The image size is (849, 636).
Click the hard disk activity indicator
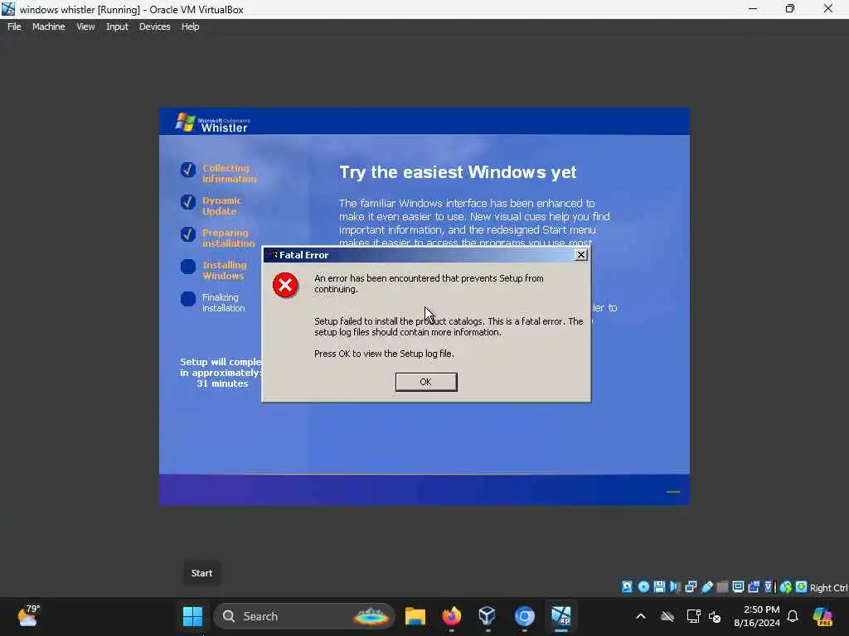[x=627, y=587]
